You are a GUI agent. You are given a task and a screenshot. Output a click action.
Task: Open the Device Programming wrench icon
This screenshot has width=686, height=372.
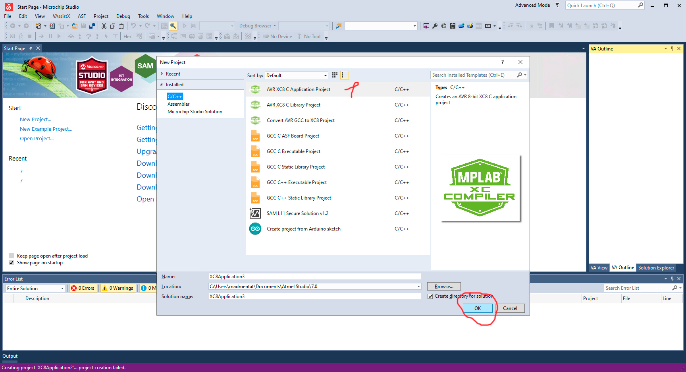point(435,26)
